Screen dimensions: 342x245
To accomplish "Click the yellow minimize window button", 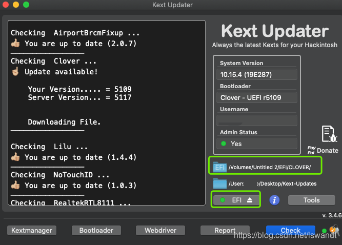I will (16, 5).
